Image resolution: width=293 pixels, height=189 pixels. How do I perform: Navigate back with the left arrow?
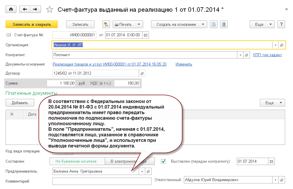[x=25, y=9]
